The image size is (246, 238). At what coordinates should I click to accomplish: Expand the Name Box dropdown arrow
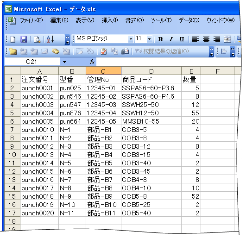point(64,62)
